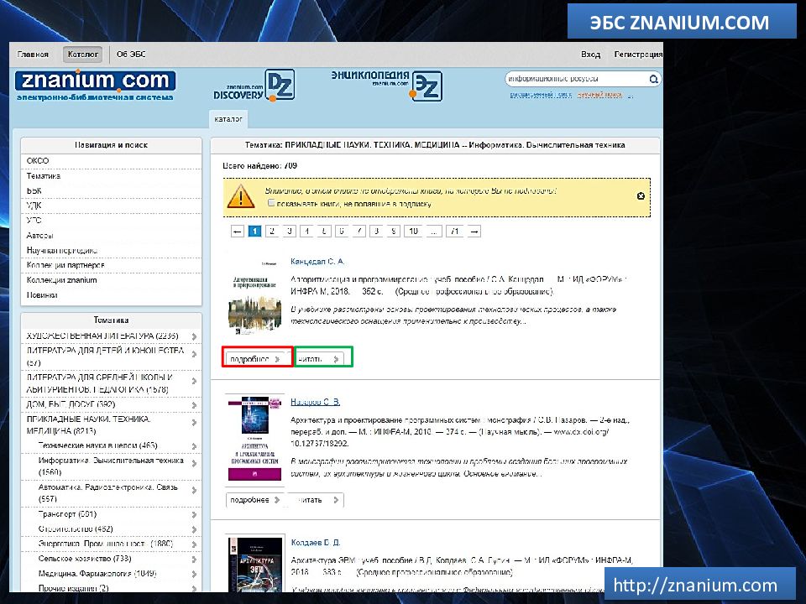Open УГС in the navigation panel
806x604 pixels.
[x=34, y=221]
